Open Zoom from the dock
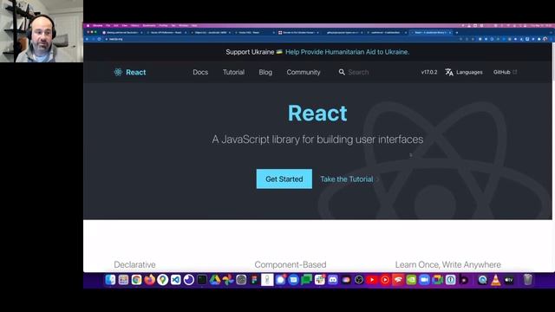Screen dimensions: 555x312 [x=424, y=280]
